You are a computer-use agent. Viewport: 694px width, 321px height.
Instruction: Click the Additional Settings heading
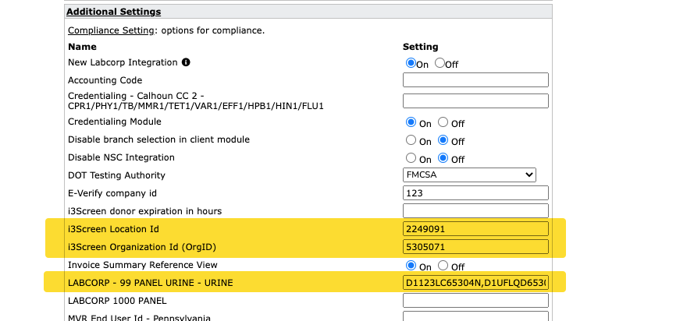coord(114,12)
